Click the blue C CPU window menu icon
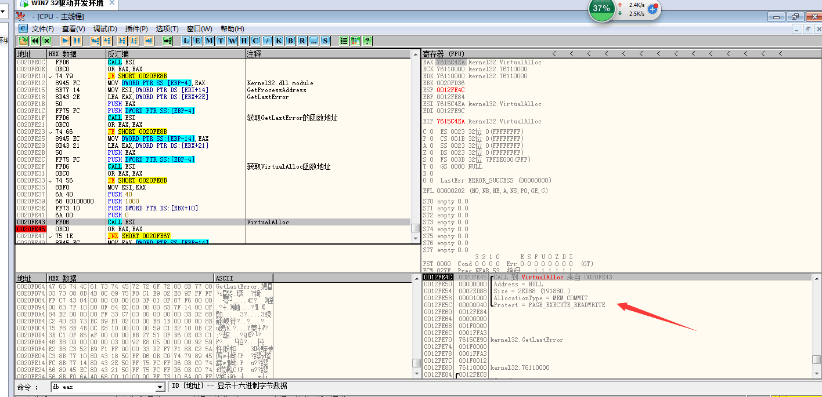 click(23, 28)
